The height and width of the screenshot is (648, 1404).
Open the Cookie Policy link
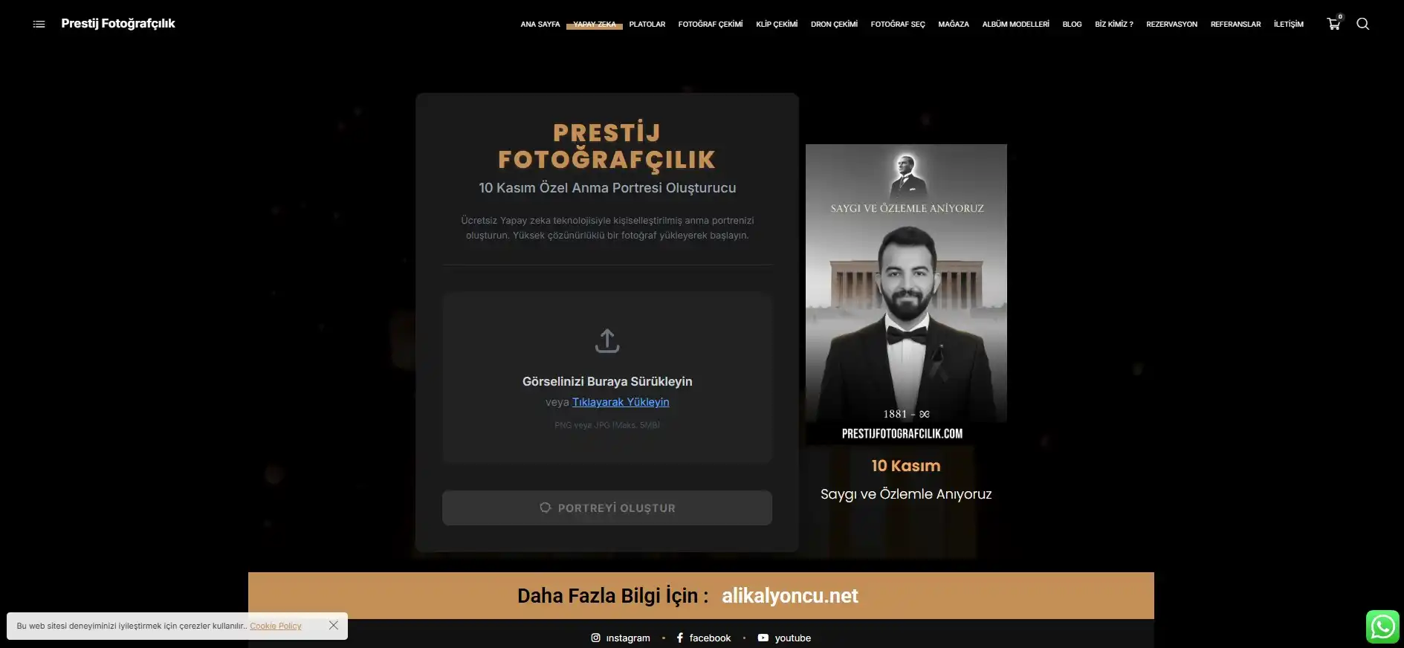coord(276,626)
